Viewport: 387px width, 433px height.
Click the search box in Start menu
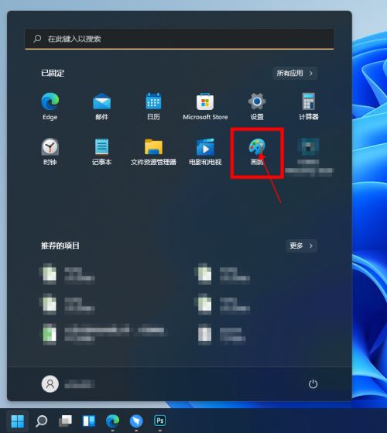point(180,39)
